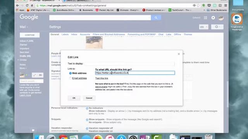Click the Search people field
Screen dimensions: 248x139
pyautogui.click(x=31, y=81)
